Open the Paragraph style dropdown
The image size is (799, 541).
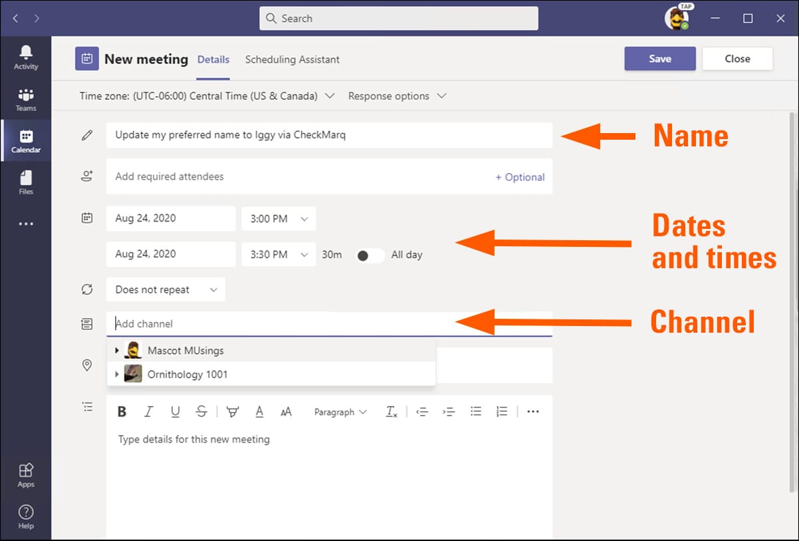[340, 412]
